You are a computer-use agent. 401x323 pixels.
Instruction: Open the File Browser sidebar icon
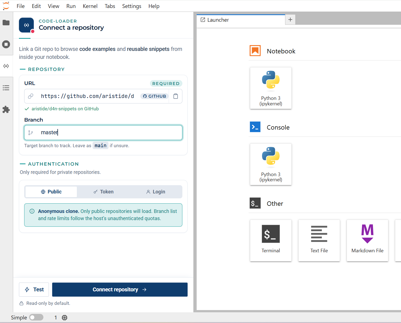click(6, 23)
